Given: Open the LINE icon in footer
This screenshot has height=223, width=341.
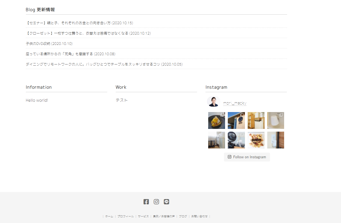Looking at the screenshot, I should (x=167, y=202).
